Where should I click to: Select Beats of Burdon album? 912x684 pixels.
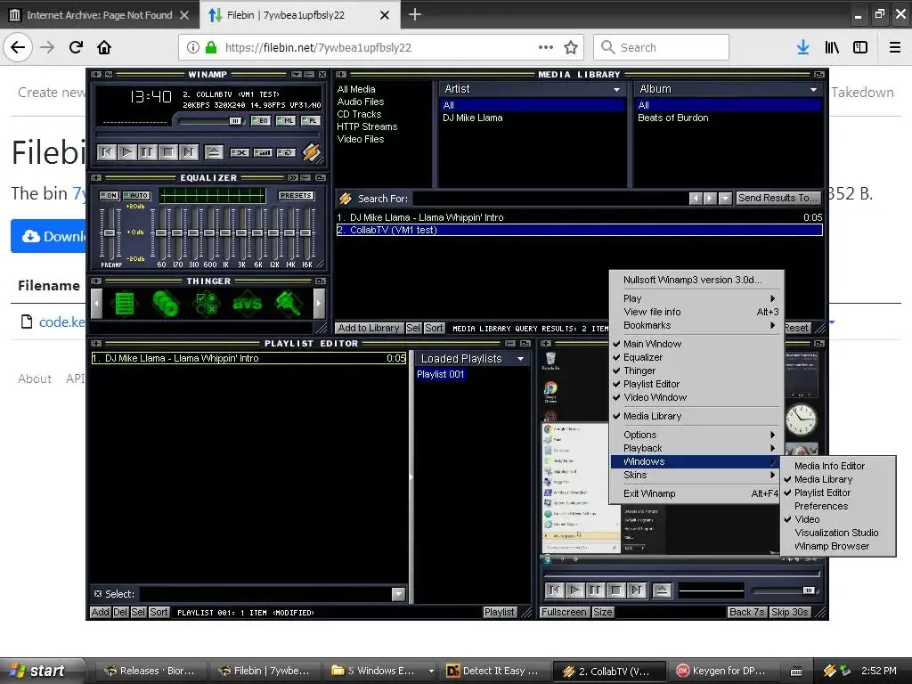tap(673, 118)
